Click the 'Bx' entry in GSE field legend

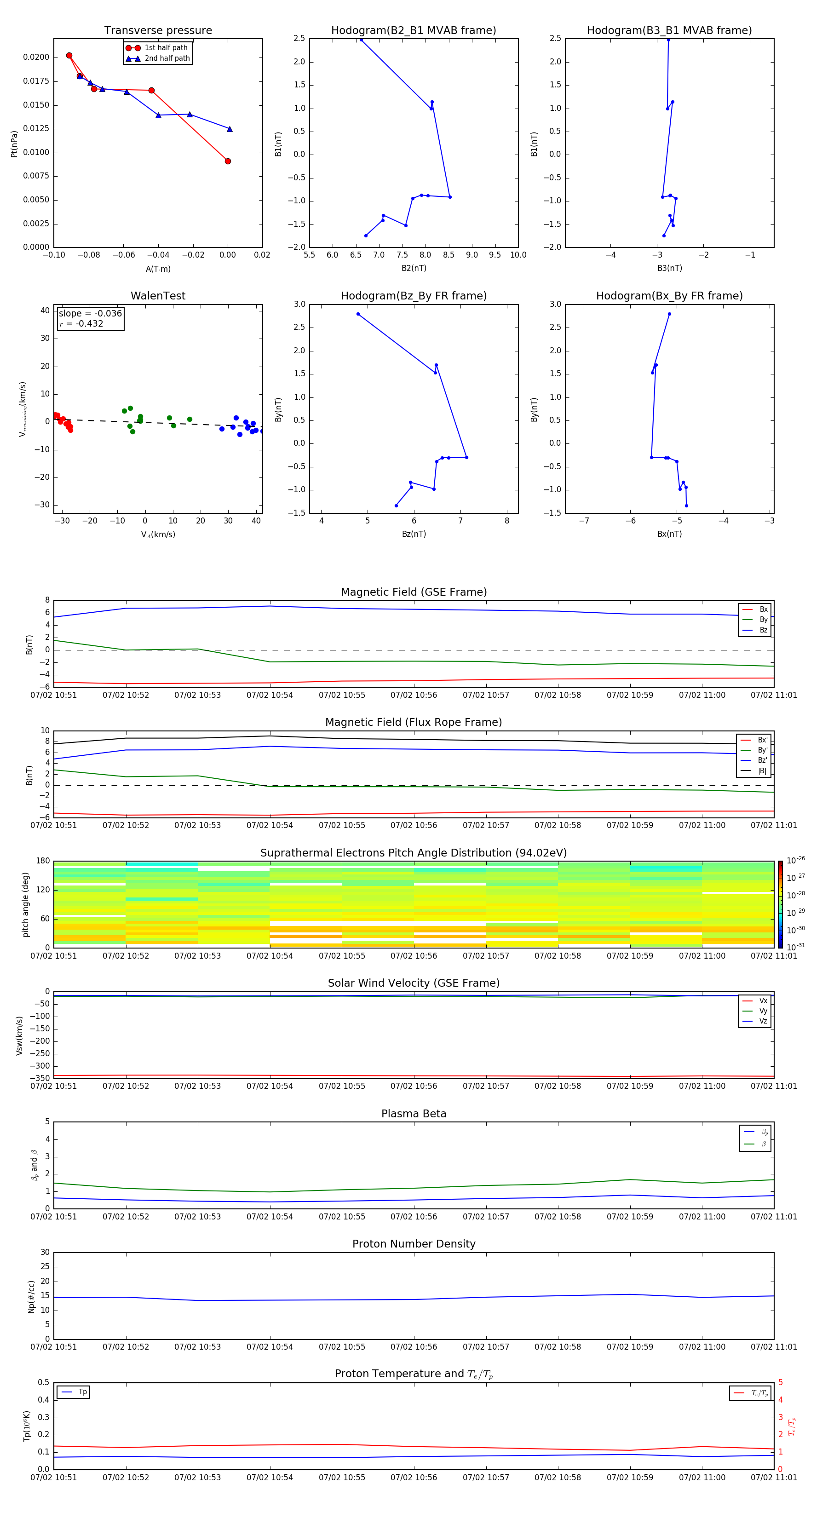click(x=755, y=609)
